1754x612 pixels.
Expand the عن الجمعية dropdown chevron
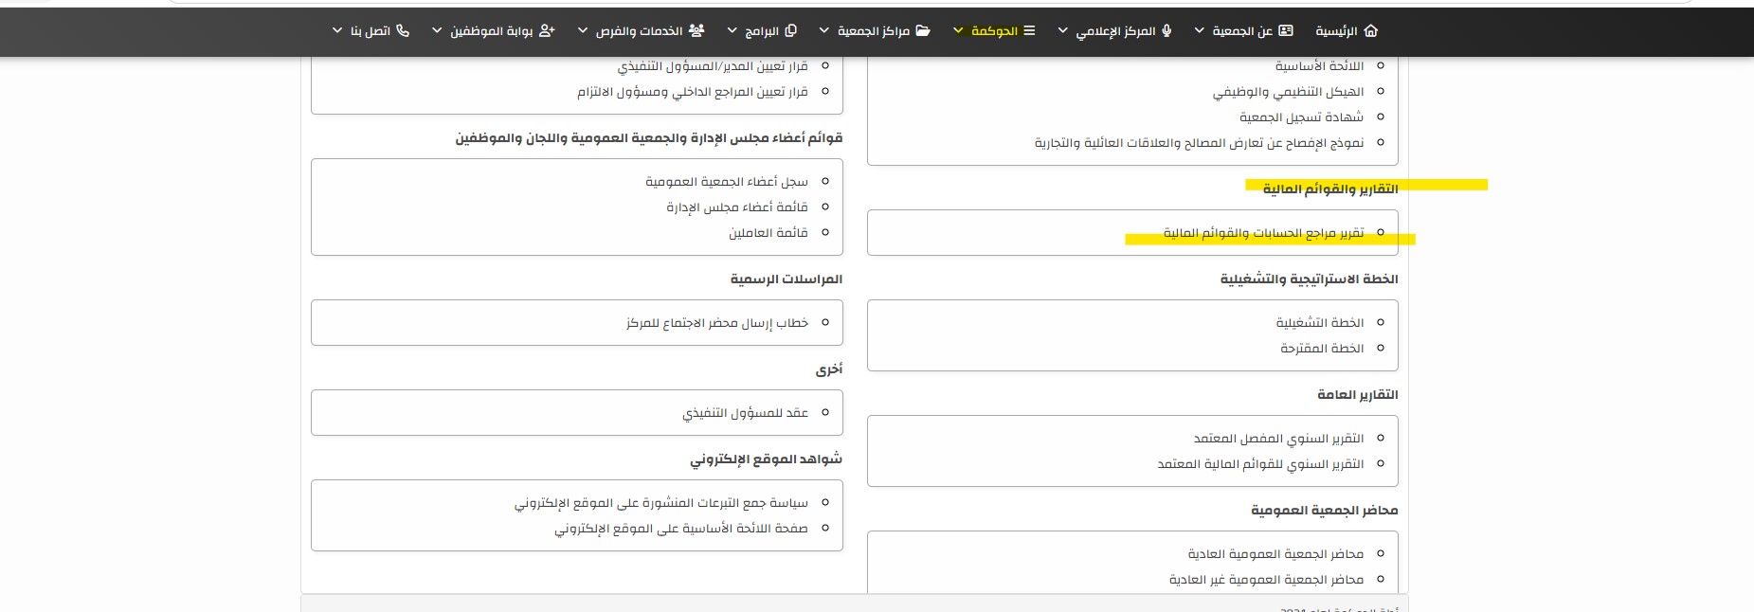tap(1200, 31)
